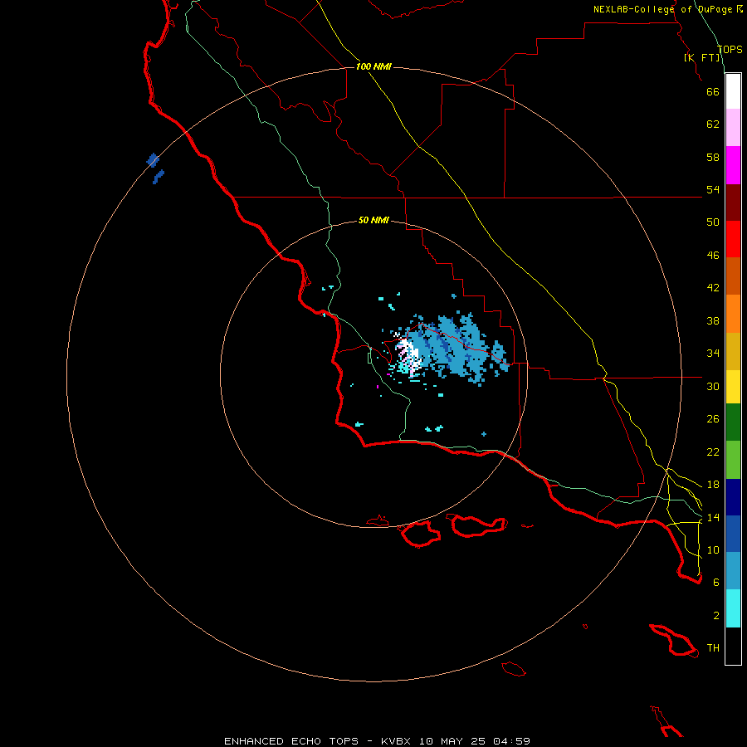The height and width of the screenshot is (747, 747).
Task: Click the legend value '42'
Action: point(713,288)
